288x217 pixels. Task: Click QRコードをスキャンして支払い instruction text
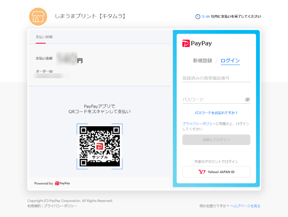(99, 111)
